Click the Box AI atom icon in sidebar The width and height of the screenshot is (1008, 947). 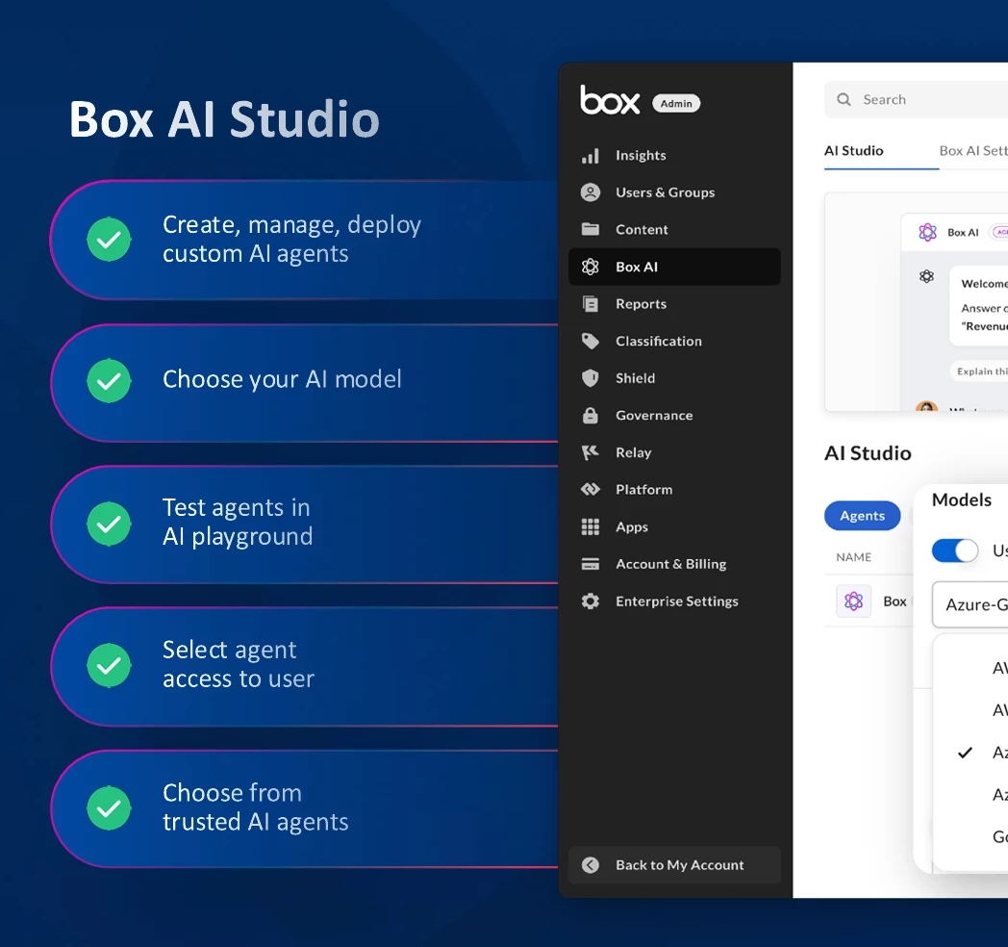(x=591, y=267)
